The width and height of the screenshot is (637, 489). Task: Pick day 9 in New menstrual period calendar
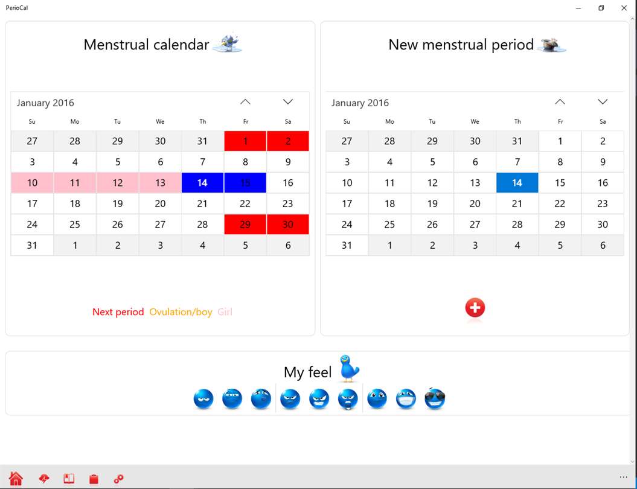click(603, 162)
